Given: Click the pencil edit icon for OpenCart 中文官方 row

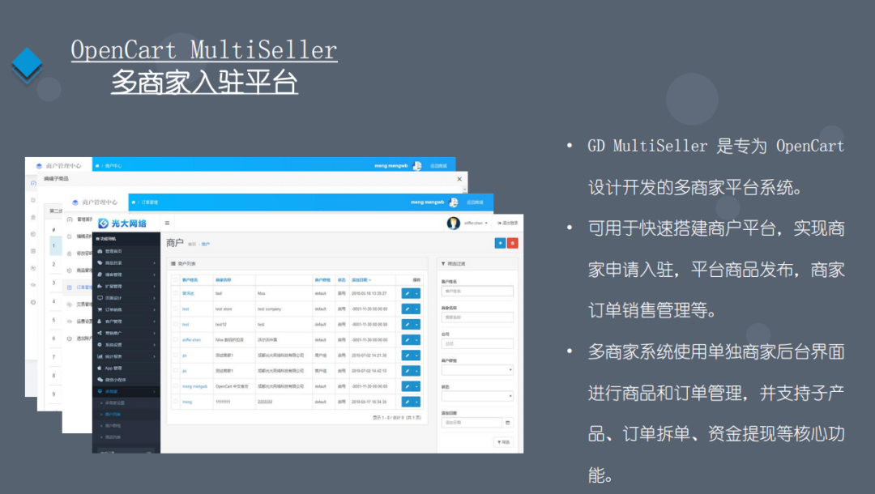Looking at the screenshot, I should click(408, 386).
